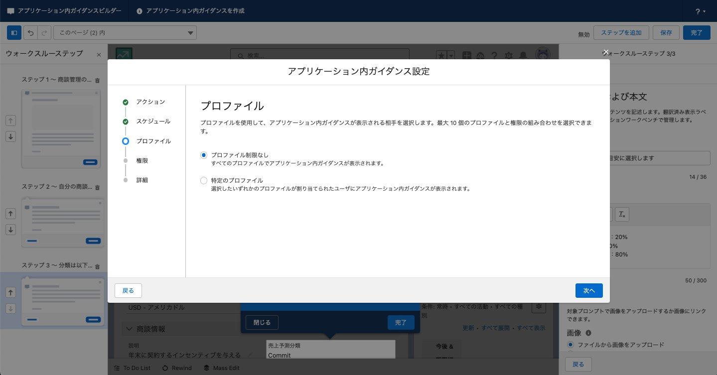Move ステップ2 down with the arrow icon
The image size is (717, 375).
pos(10,230)
